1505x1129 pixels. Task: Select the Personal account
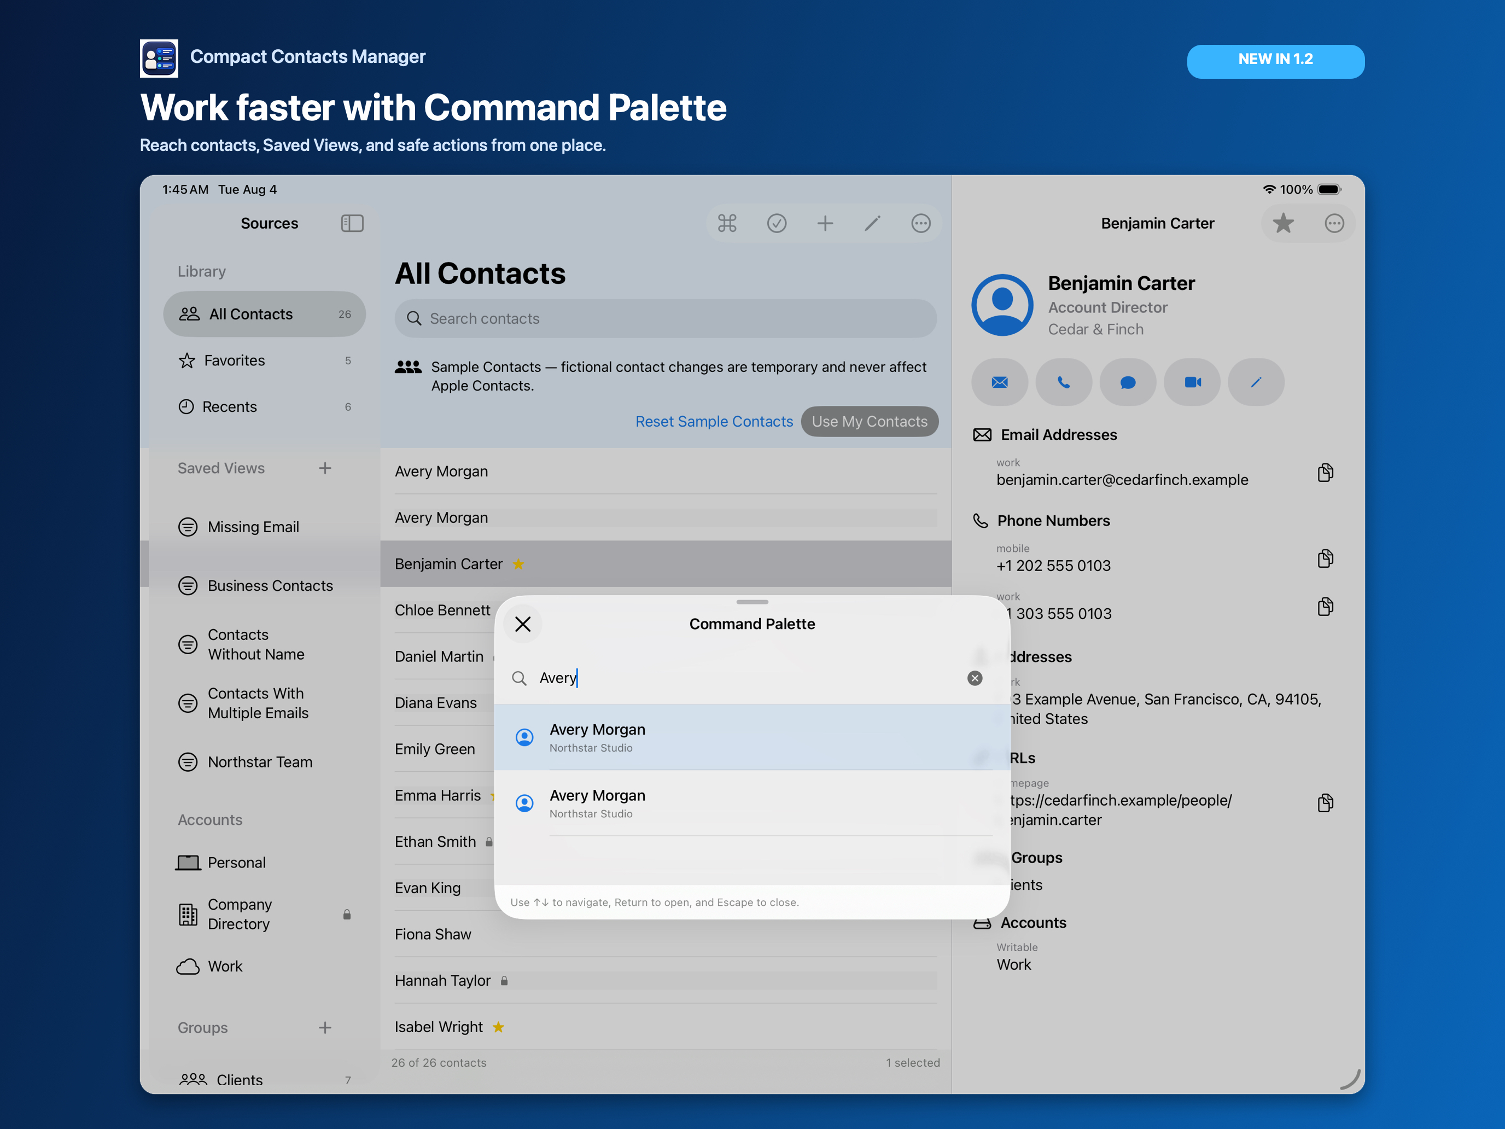pyautogui.click(x=264, y=862)
